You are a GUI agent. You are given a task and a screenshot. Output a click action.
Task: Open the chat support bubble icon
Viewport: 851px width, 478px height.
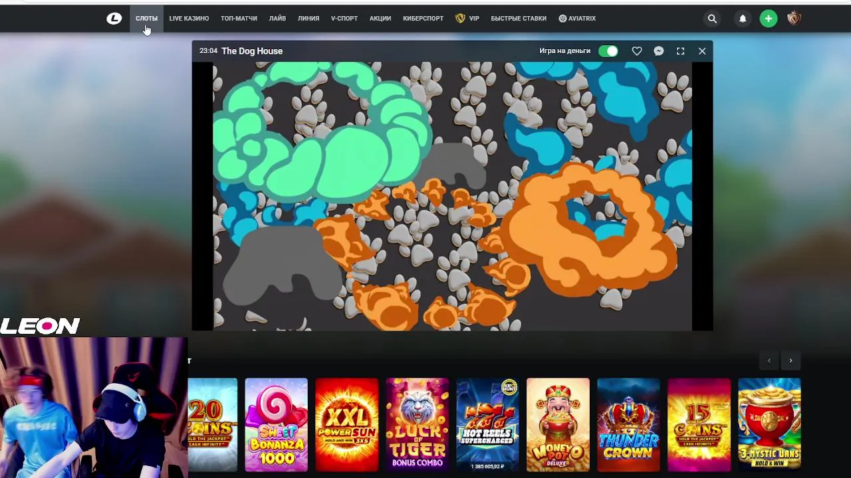(659, 51)
